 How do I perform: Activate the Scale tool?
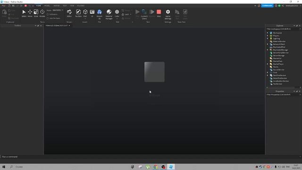[x=36, y=12]
